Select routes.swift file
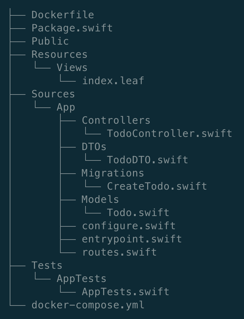The image size is (244, 319). (x=119, y=252)
